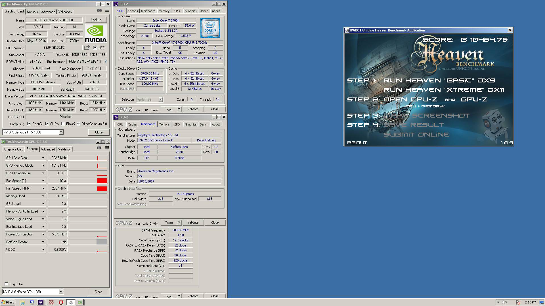The image size is (545, 306).
Task: Open the Power Consumption sensor dropdown
Action: tap(43, 234)
